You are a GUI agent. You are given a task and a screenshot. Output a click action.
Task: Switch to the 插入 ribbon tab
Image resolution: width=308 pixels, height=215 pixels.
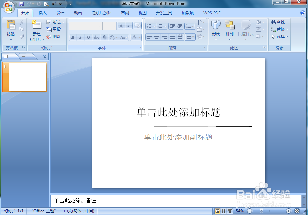point(42,13)
